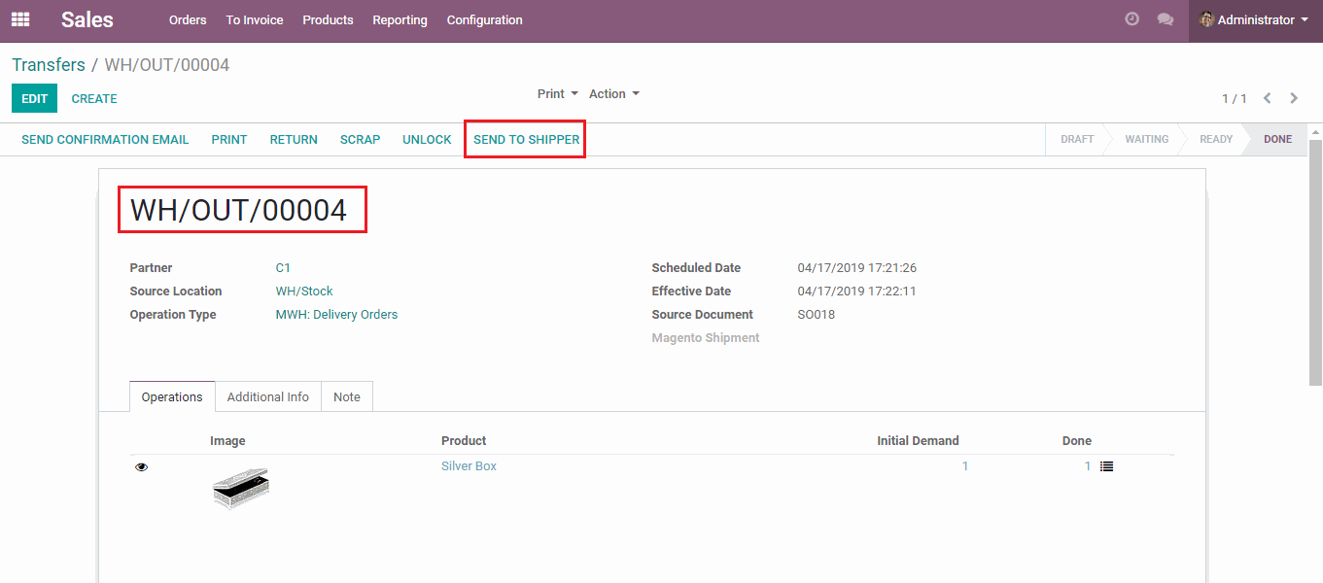This screenshot has height=583, width=1323.
Task: Click the Edit button
Action: [34, 98]
